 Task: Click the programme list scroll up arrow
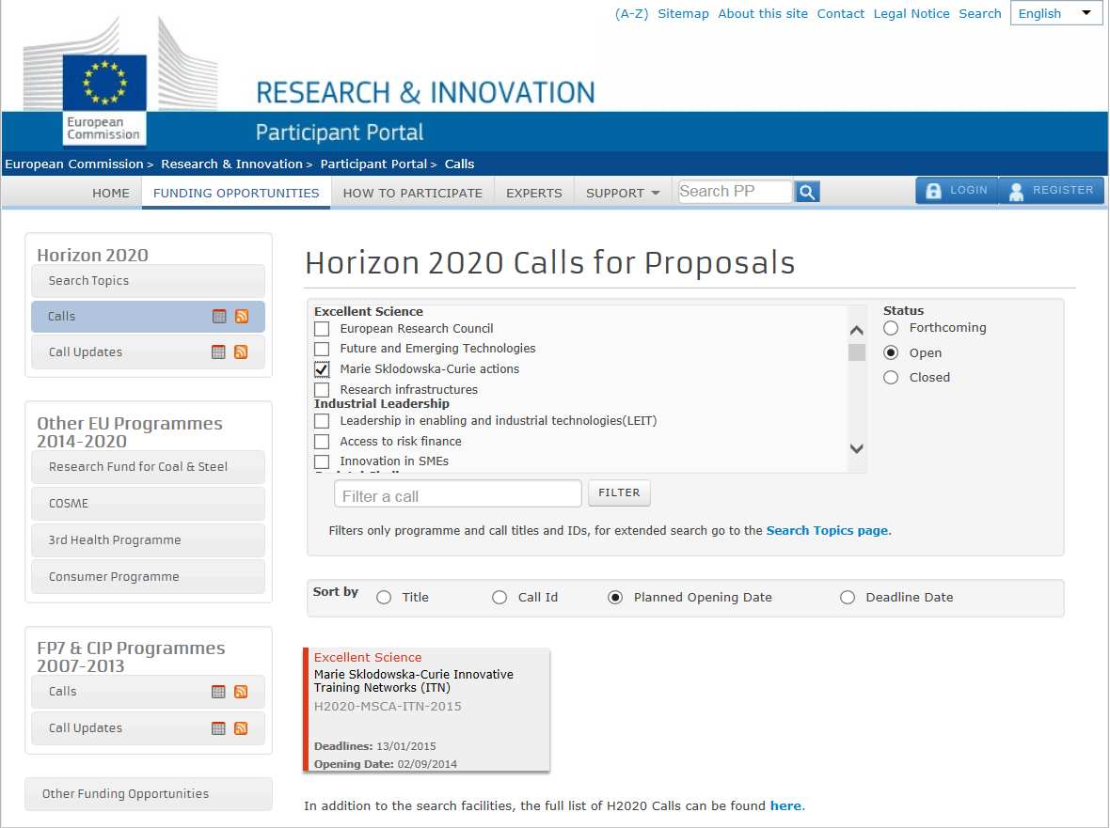857,330
